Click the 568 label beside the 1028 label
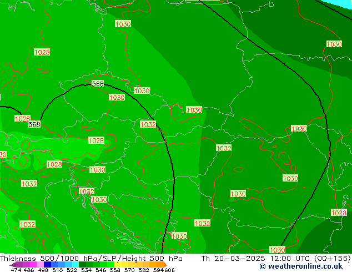 coord(34,124)
